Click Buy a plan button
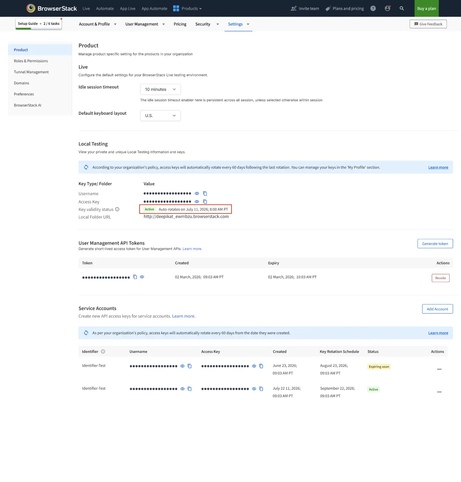The height and width of the screenshot is (482, 461). (426, 8)
